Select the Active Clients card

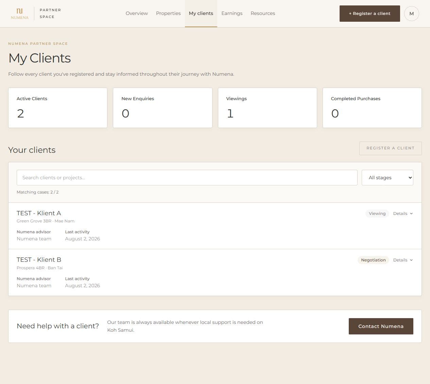click(58, 108)
